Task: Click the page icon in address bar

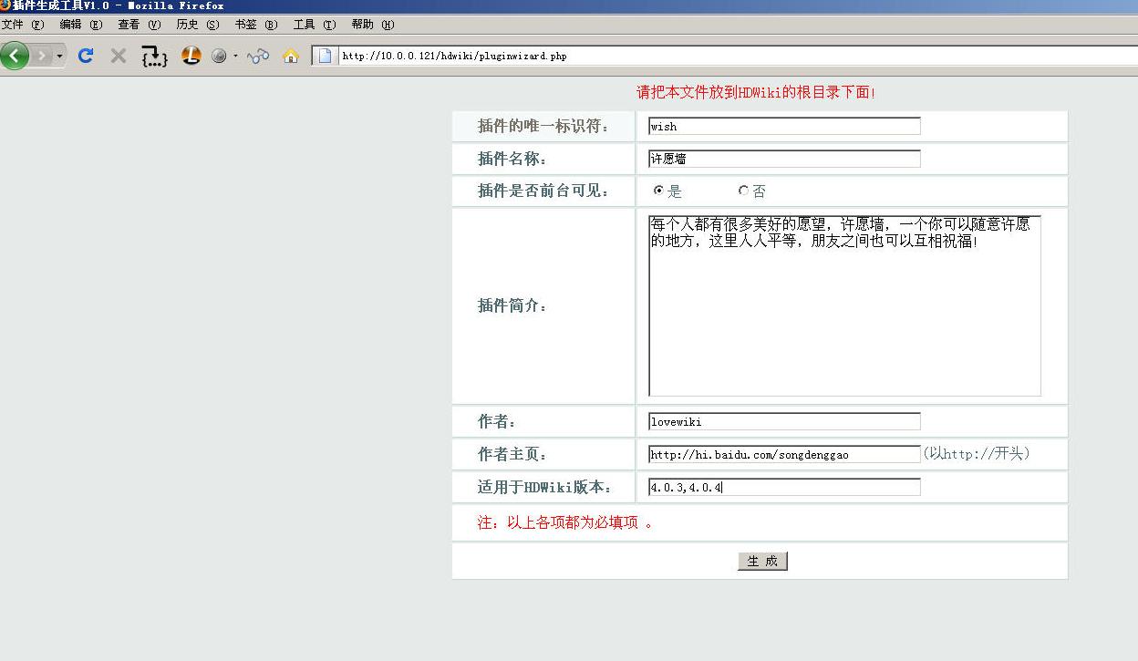Action: 325,56
